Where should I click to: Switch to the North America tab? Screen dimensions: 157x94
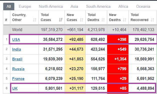coord(51,7)
